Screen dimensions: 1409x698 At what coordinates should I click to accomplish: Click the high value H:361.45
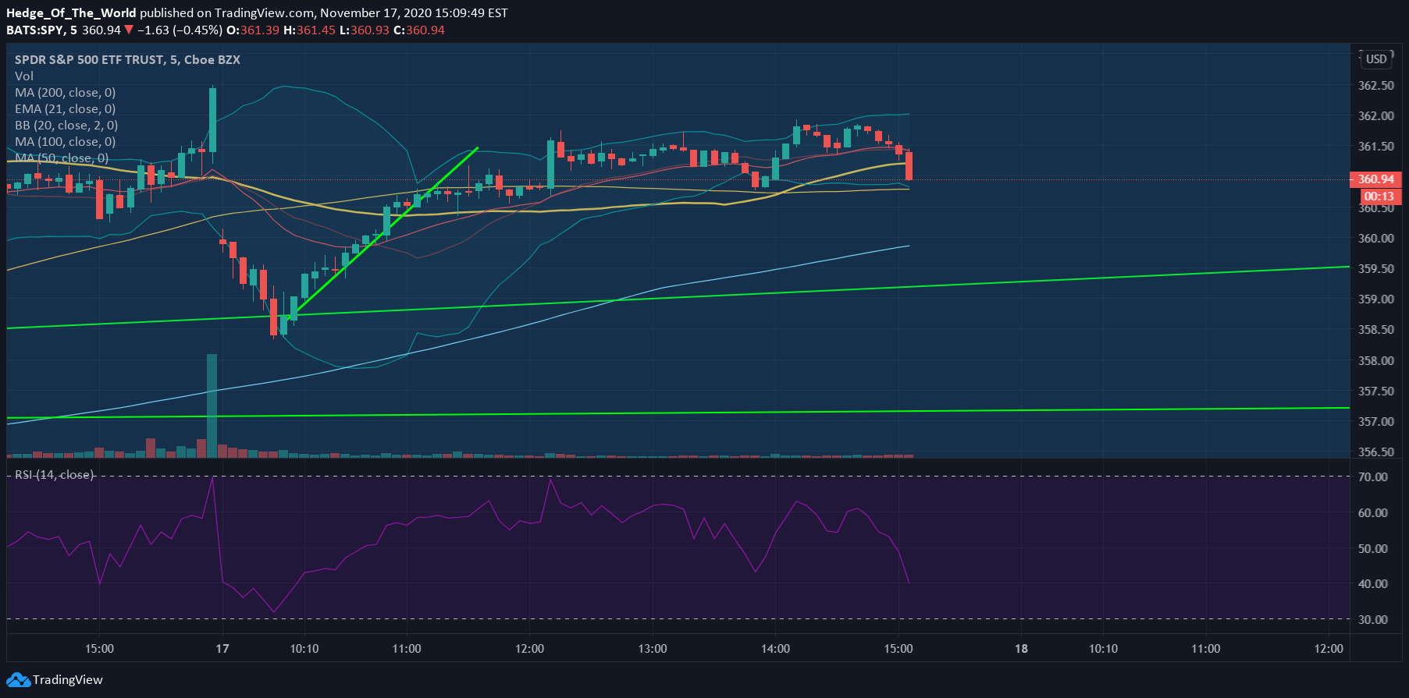[309, 30]
